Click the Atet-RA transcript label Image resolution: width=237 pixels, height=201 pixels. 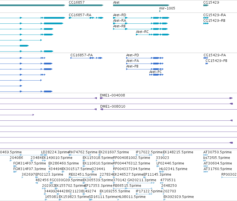pyautogui.click(x=119, y=21)
